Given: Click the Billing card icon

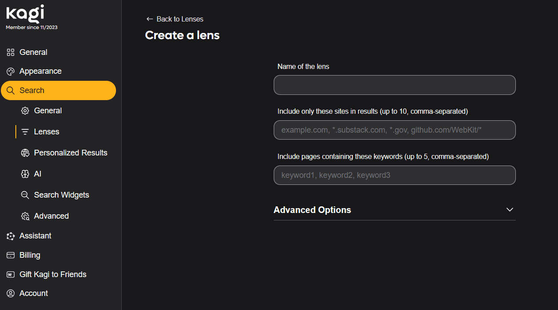Looking at the screenshot, I should (x=11, y=255).
